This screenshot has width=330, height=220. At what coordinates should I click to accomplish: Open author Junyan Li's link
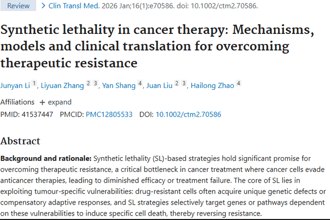coord(15,85)
